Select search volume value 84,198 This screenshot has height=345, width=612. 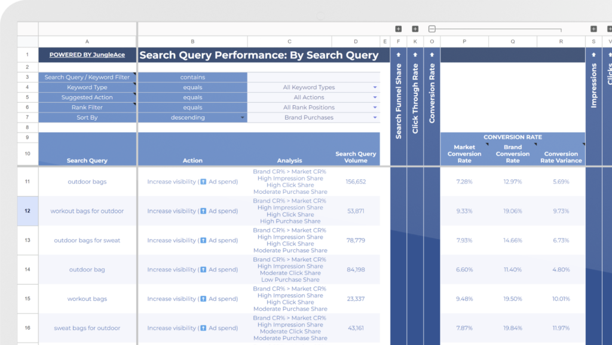356,269
